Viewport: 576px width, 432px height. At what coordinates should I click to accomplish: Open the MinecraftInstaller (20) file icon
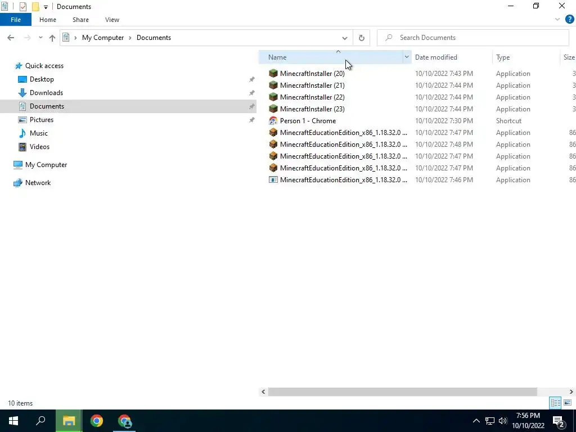tap(273, 74)
